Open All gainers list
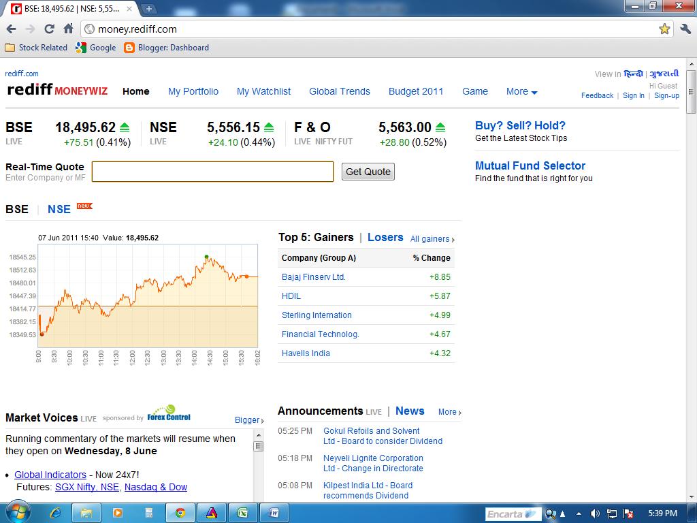697x523 pixels. [x=432, y=239]
